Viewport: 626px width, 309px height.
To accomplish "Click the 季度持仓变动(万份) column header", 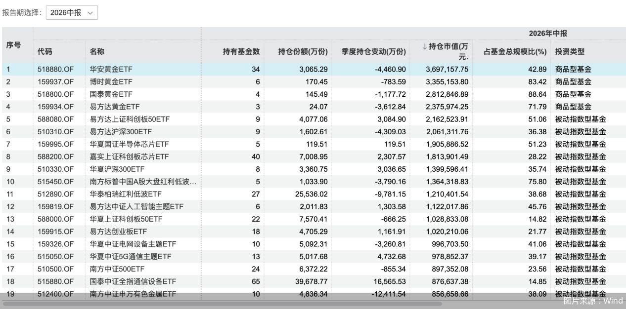I will pos(374,51).
